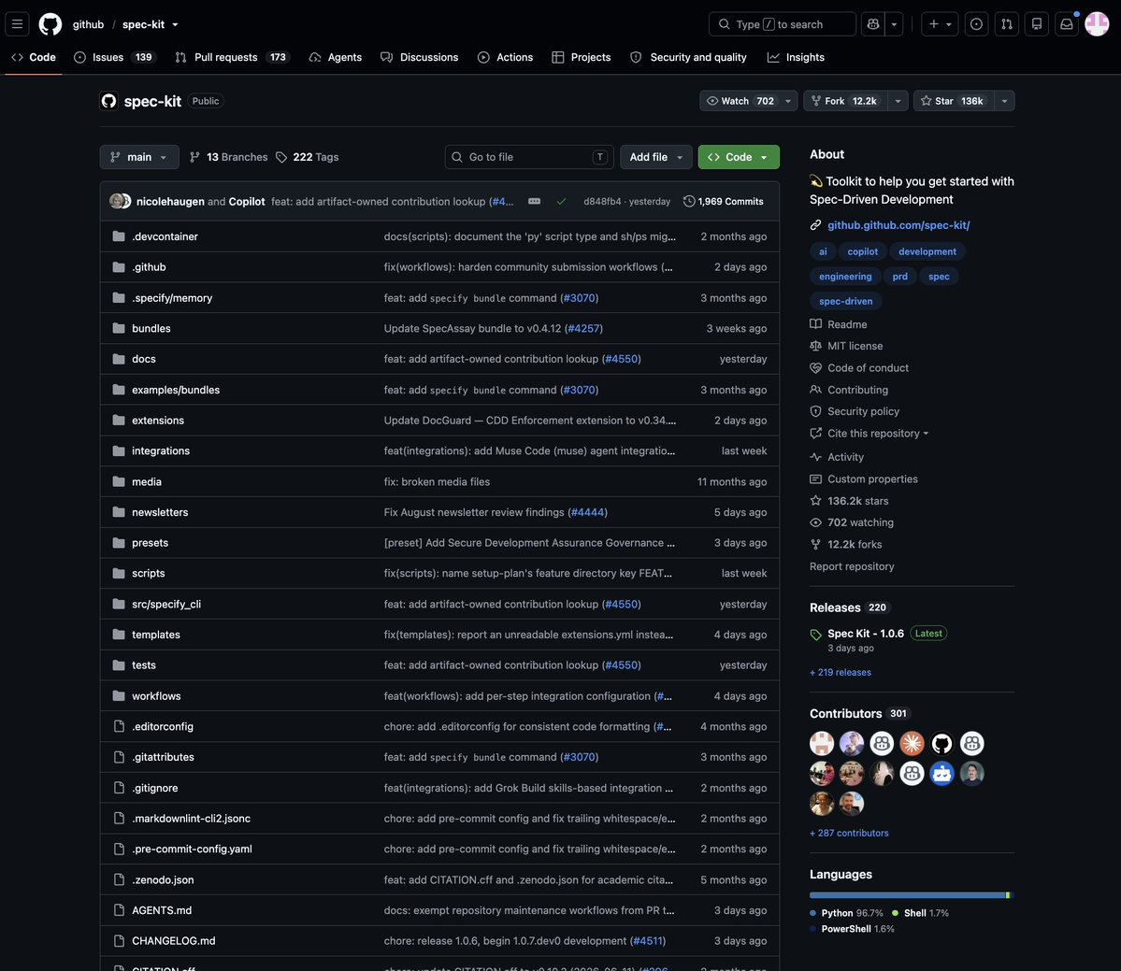1121x971 pixels.
Task: Select the spec-driven topic tag
Action: [x=846, y=302]
